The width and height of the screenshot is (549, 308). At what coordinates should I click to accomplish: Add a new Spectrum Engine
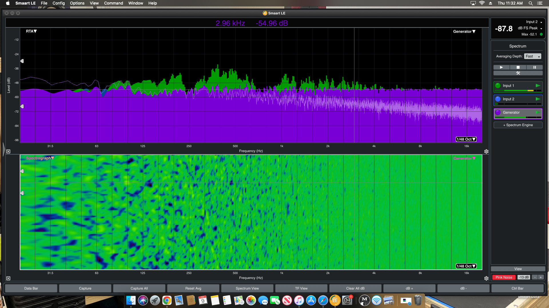518,125
